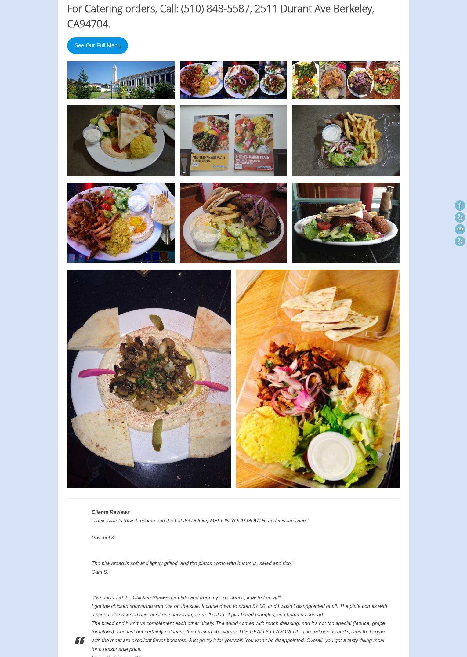View the takeout box with fries photo
This screenshot has width=467, height=657.
pyautogui.click(x=346, y=141)
